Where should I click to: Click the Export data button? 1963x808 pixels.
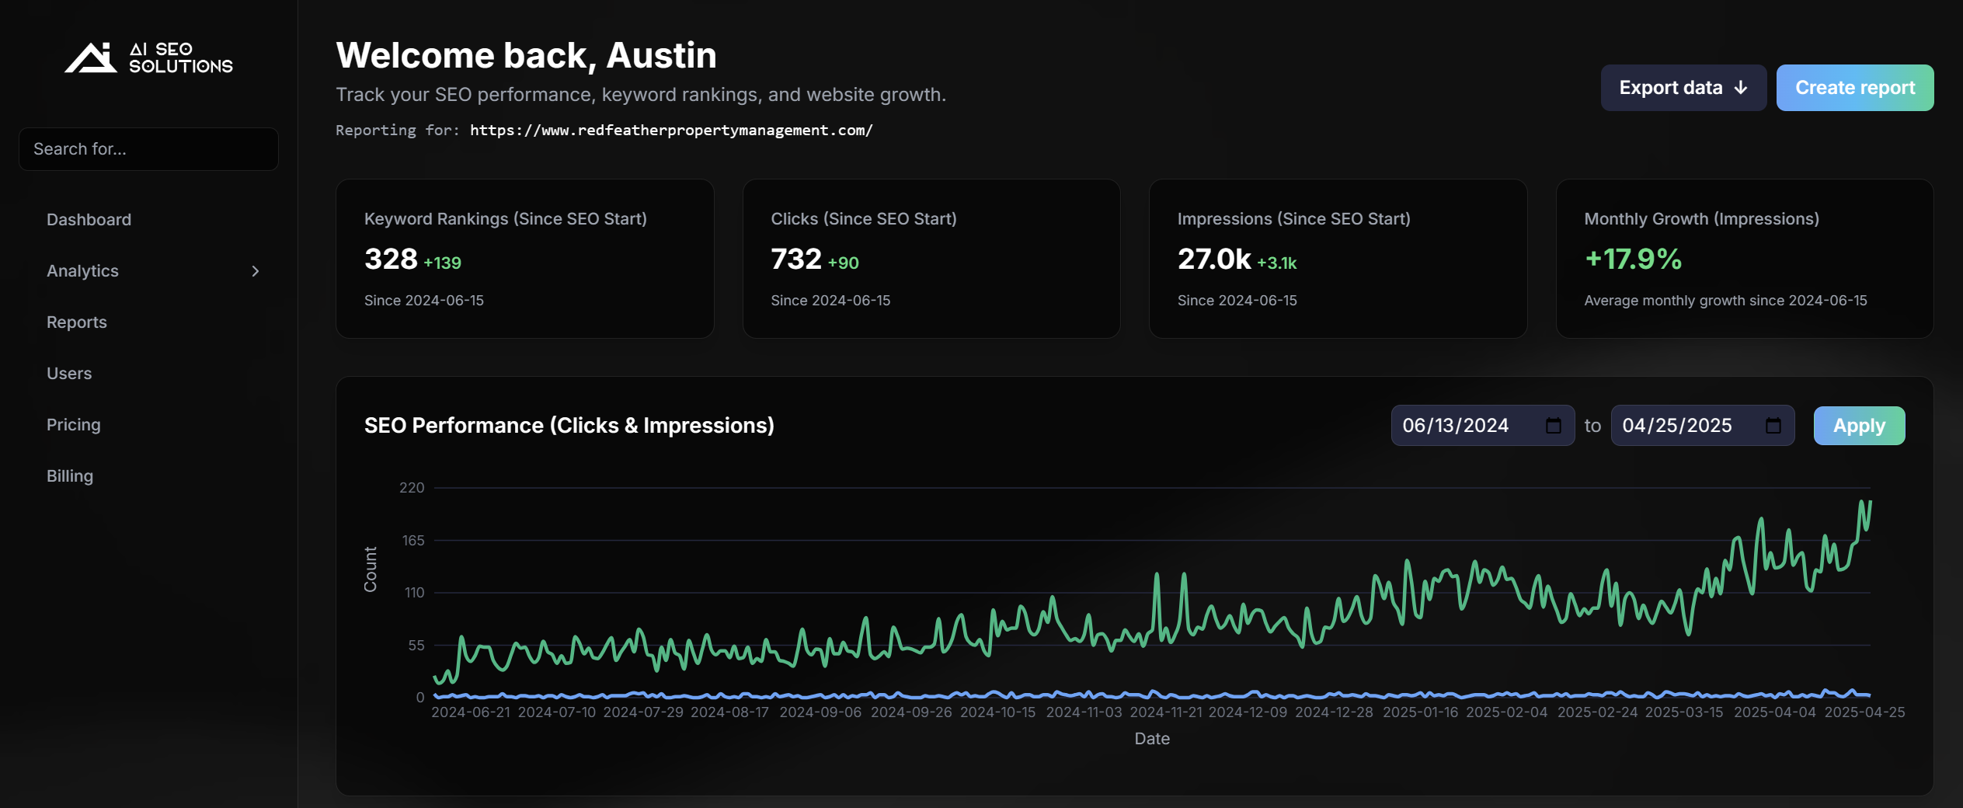(1672, 87)
